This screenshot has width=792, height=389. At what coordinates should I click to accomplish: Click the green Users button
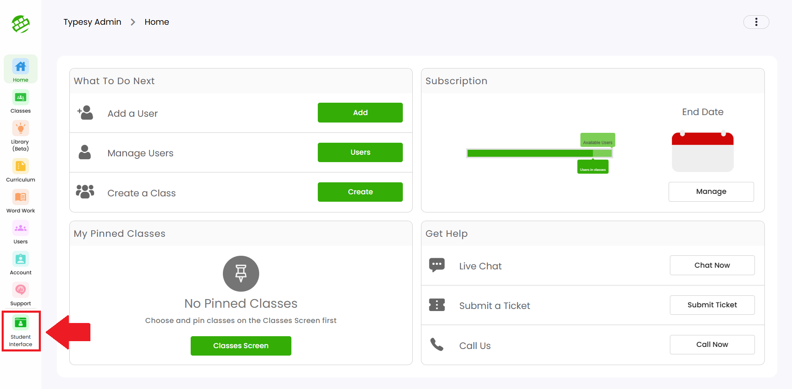coord(360,152)
